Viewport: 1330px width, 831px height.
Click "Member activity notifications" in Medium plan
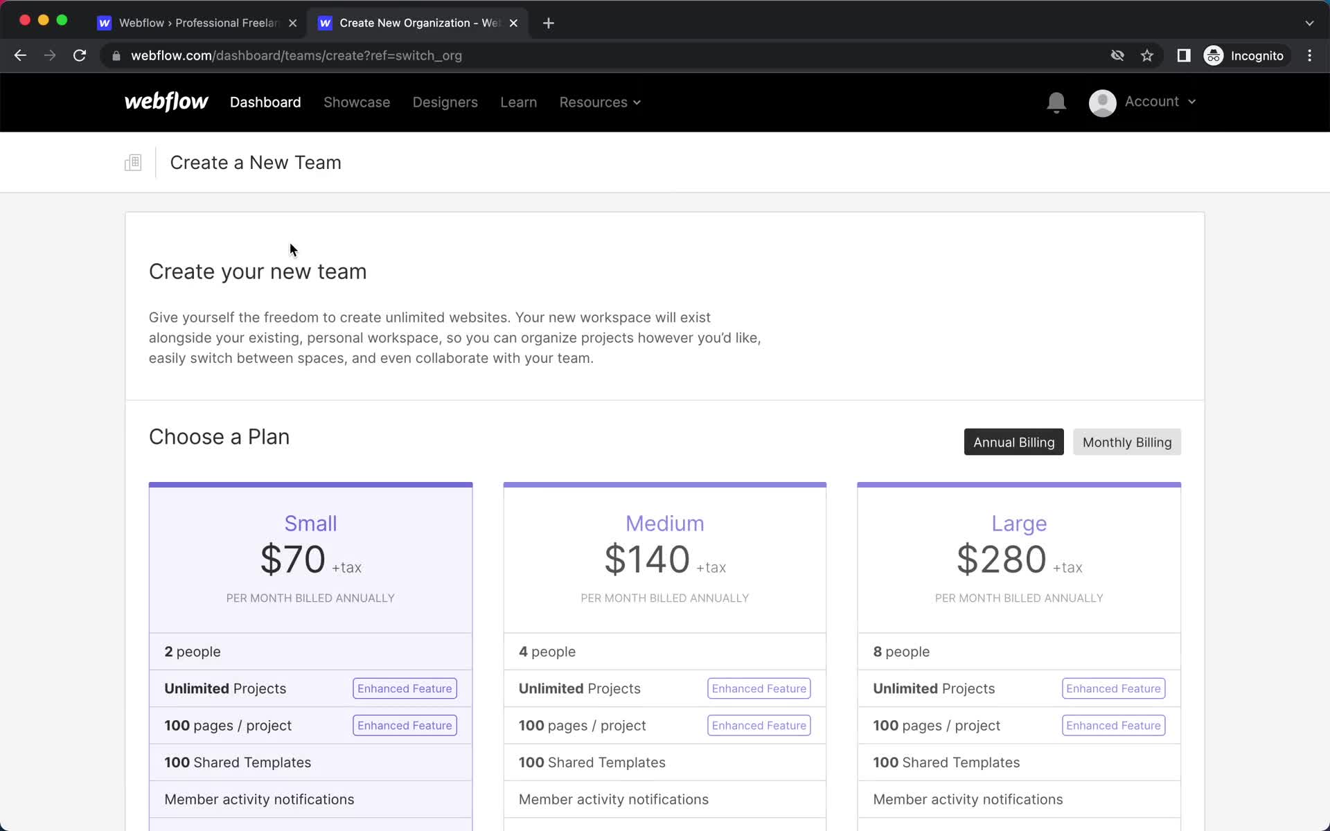(614, 799)
